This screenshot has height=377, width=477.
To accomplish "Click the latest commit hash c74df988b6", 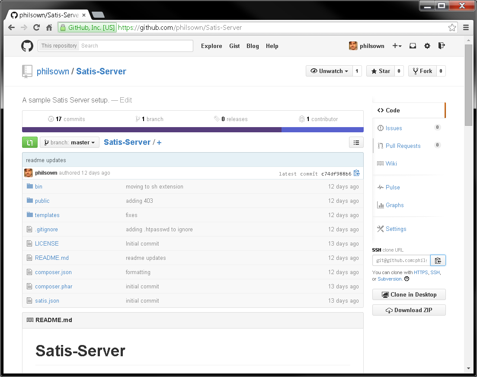I will point(336,174).
